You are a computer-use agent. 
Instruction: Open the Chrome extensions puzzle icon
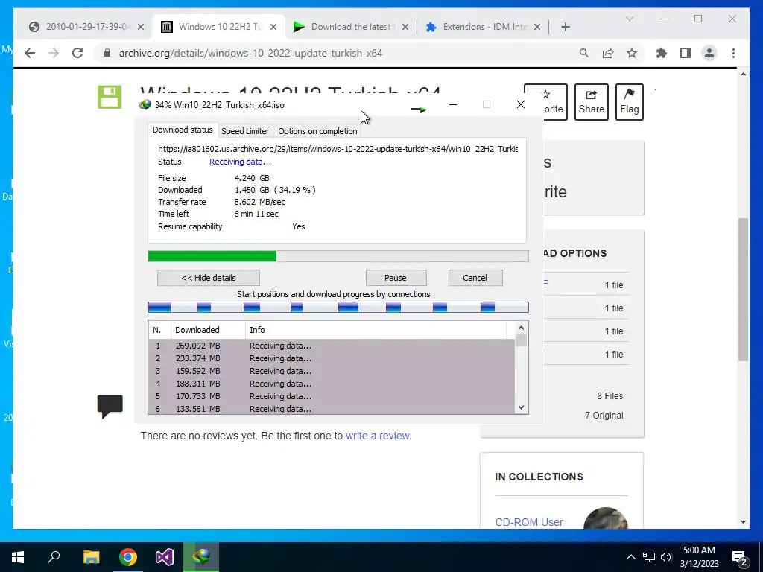click(662, 53)
